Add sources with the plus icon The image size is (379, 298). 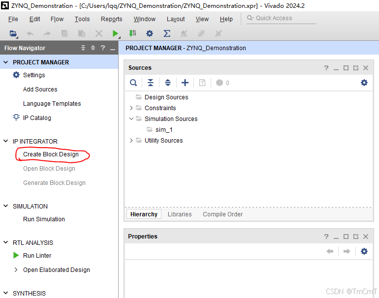(185, 83)
